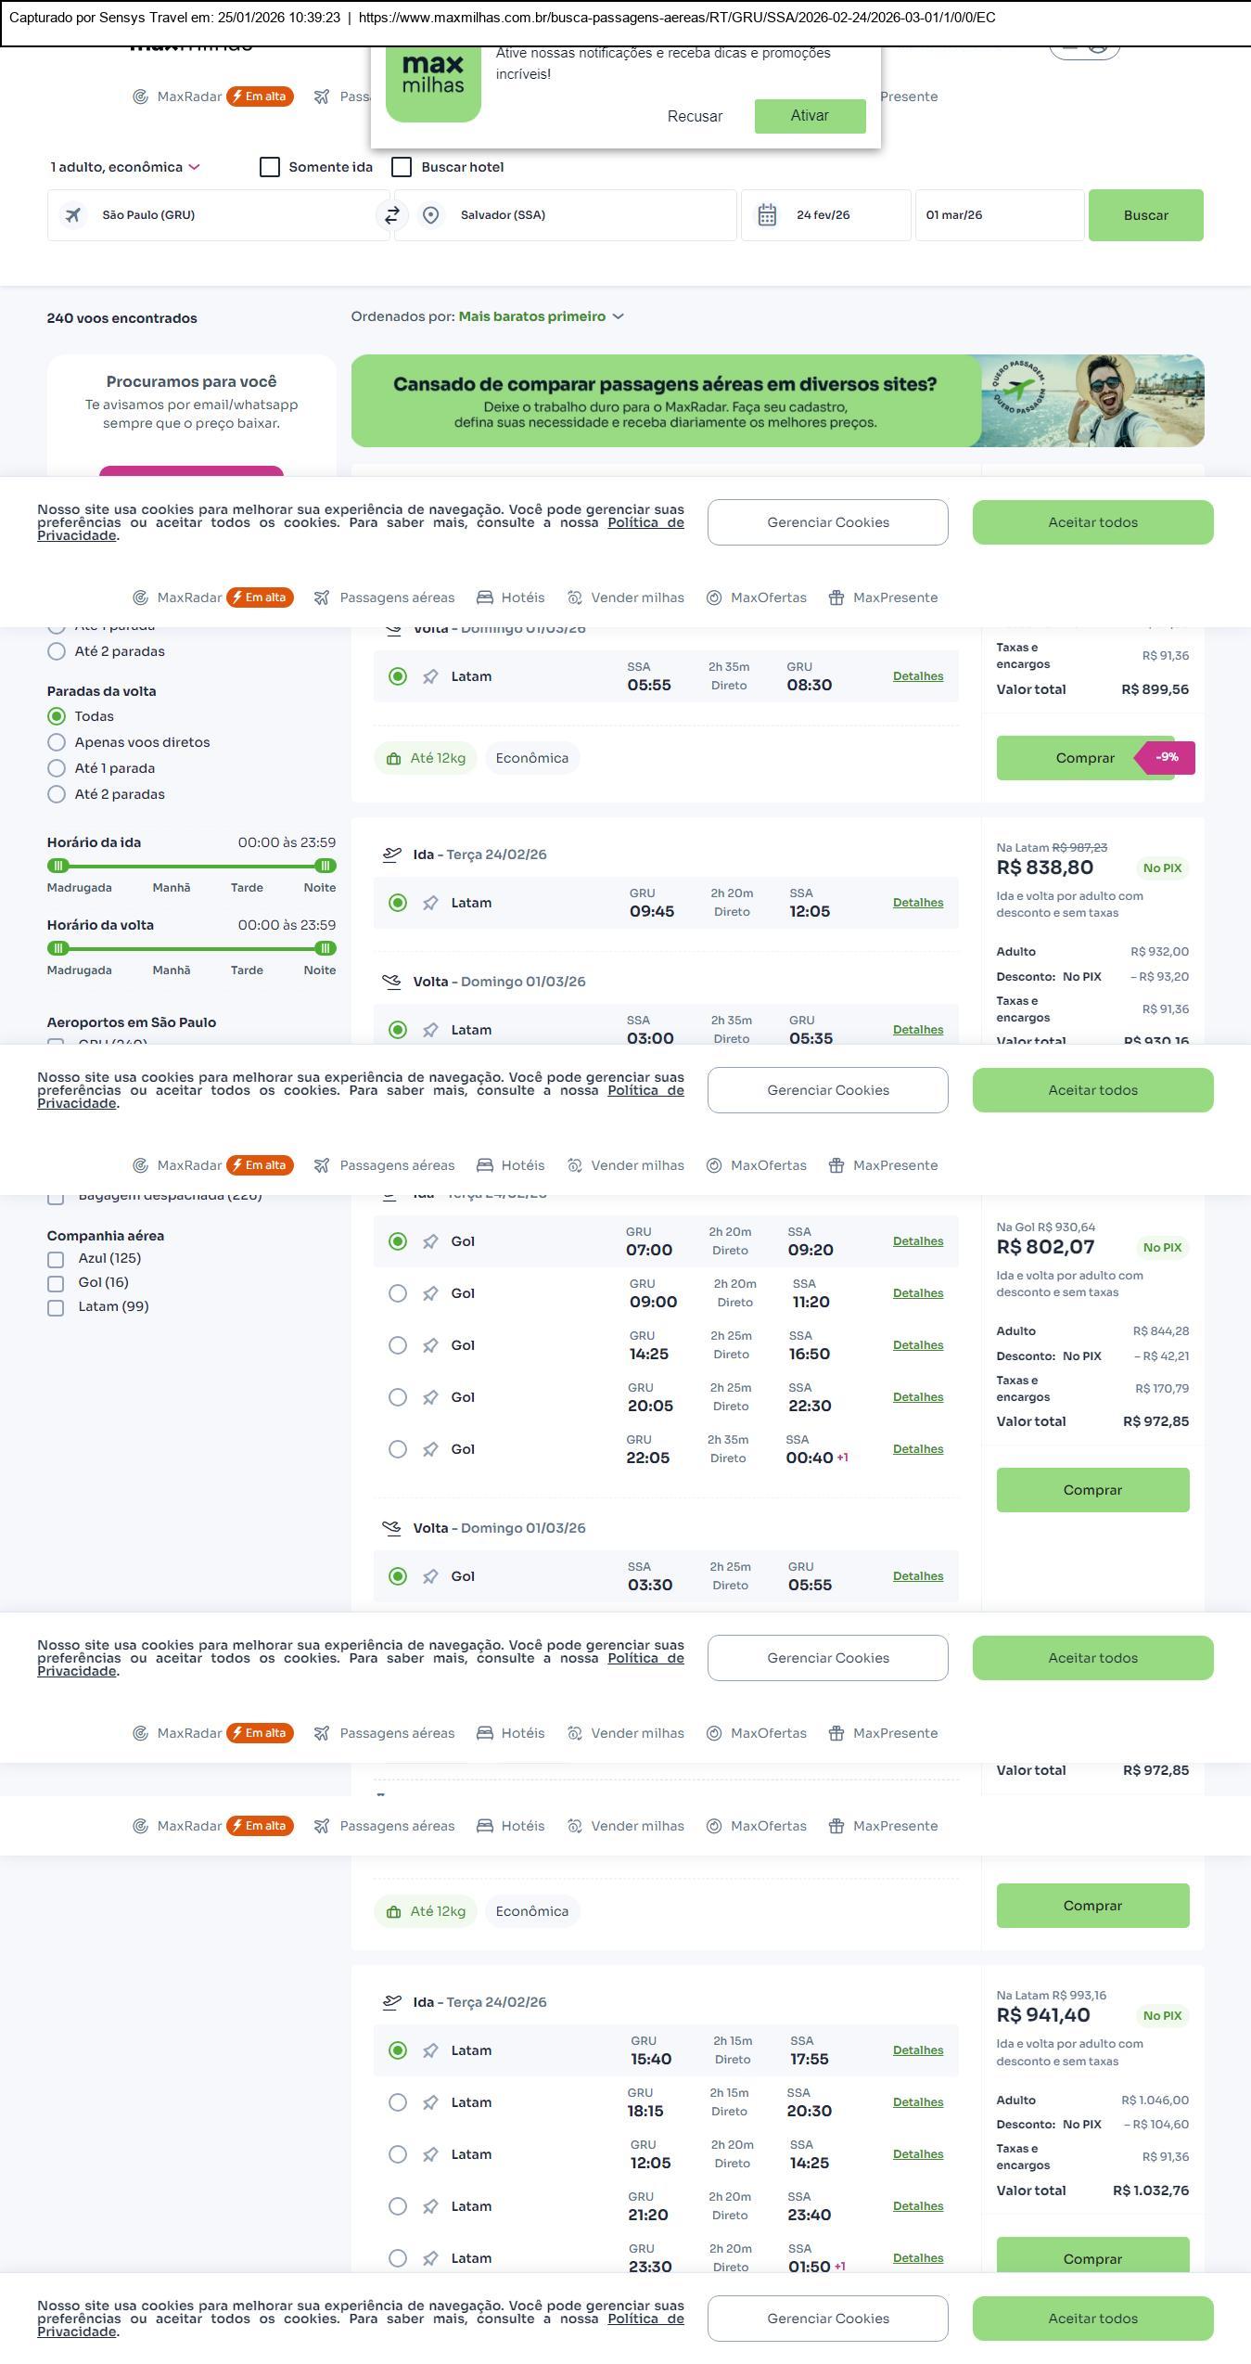The width and height of the screenshot is (1251, 2364).
Task: Click the pin icon on Latam 09:45 flight
Action: [x=430, y=903]
